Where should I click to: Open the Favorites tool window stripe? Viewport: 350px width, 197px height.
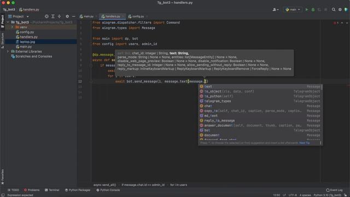[x=2, y=177]
